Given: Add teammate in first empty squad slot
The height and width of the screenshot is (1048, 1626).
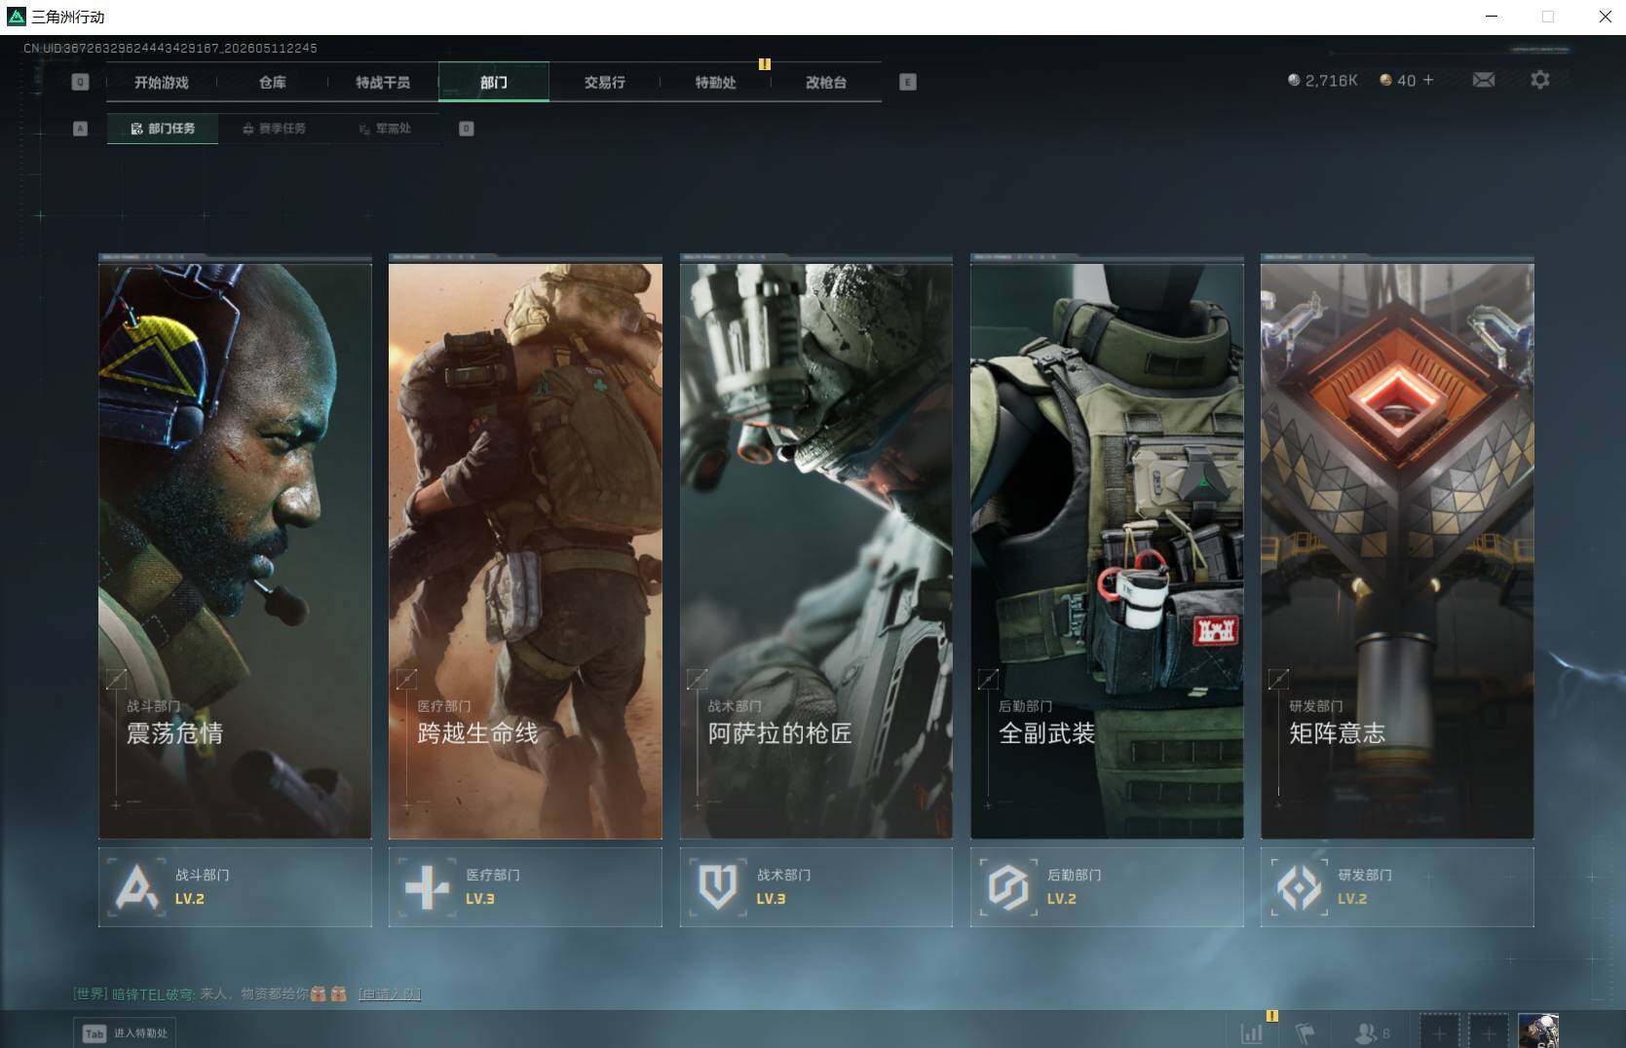Looking at the screenshot, I should [1440, 1032].
